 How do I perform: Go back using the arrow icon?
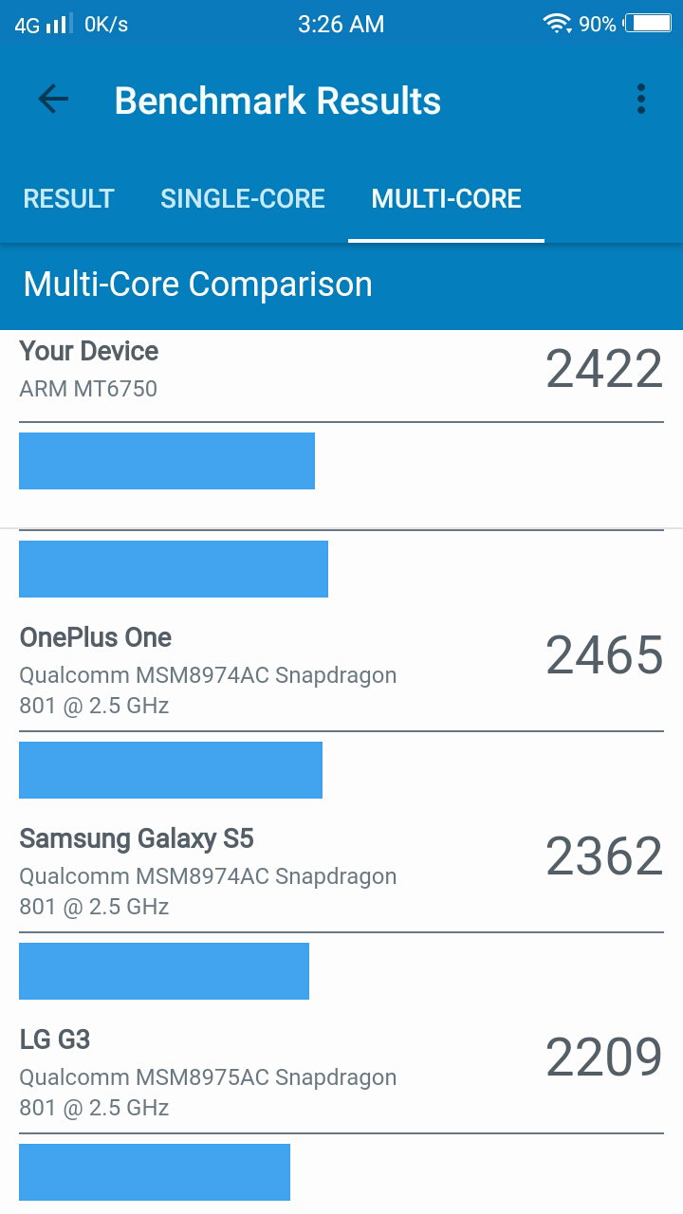click(x=53, y=100)
